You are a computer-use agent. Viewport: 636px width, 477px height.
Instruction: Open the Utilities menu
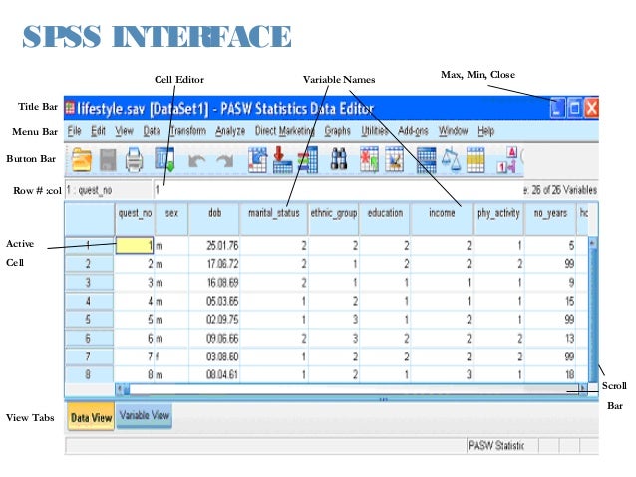click(375, 131)
